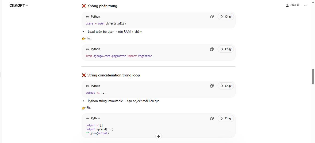315x143 pixels.
Task: Open the ChatGPT model selector dropdown
Action: point(19,5)
